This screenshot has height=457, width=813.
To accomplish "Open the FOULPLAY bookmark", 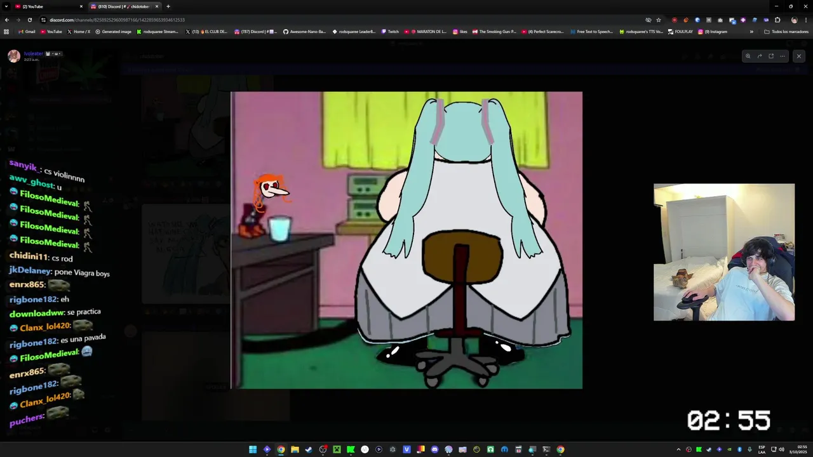I will click(680, 31).
